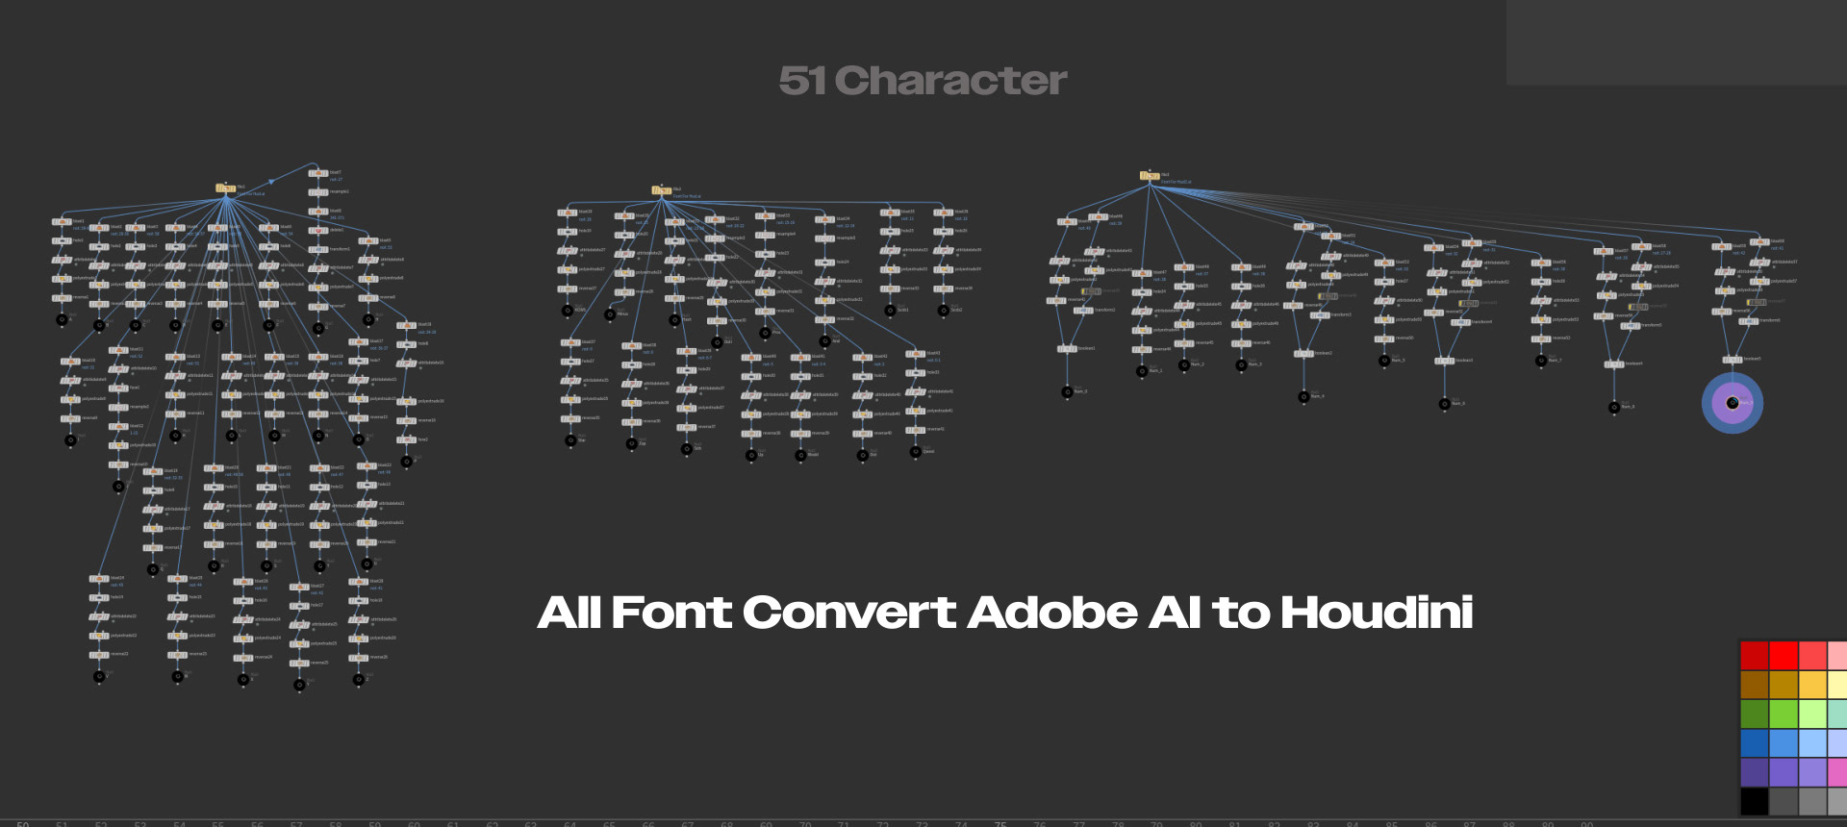
Task: Pick the medium blue color swatch
Action: (1784, 743)
